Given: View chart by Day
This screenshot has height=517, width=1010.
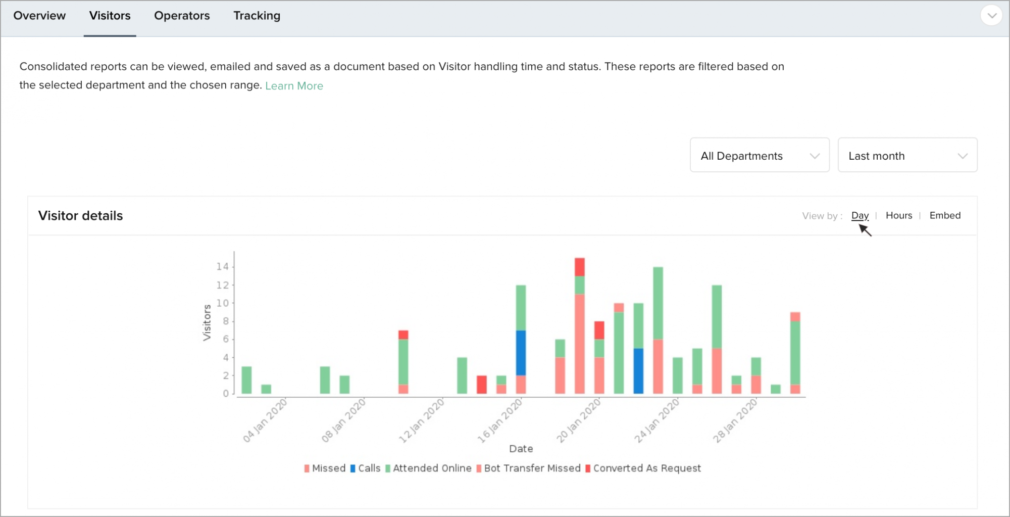Looking at the screenshot, I should coord(860,215).
